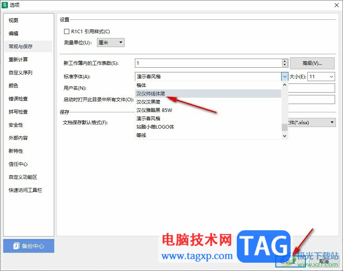Screen dimensions: 343x271
Task: Select 常规与保存 in the sidebar
Action: point(28,46)
